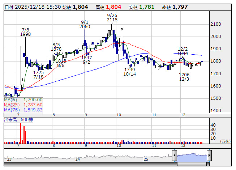The width and height of the screenshot is (236, 170).
Task: Click the 安値 1,781 low price value
Action: [141, 7]
